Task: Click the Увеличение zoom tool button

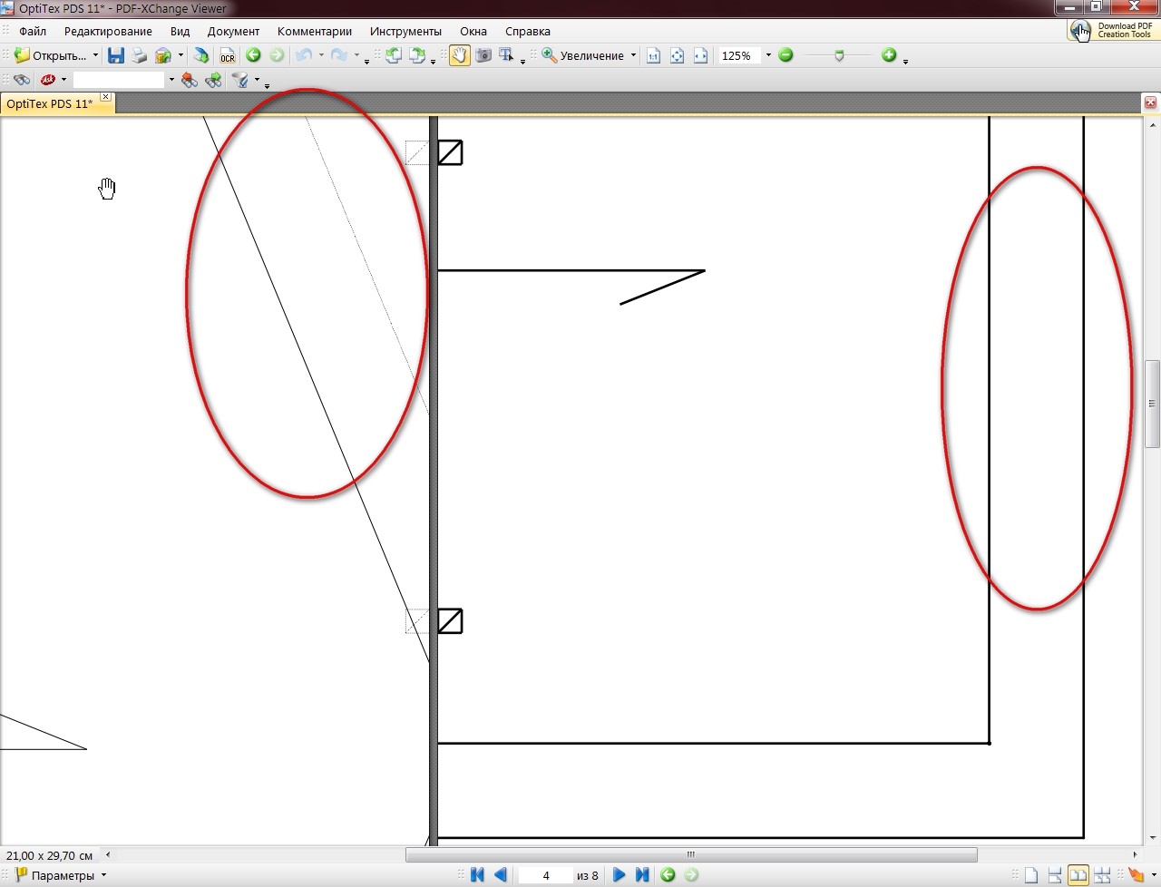Action: 582,55
